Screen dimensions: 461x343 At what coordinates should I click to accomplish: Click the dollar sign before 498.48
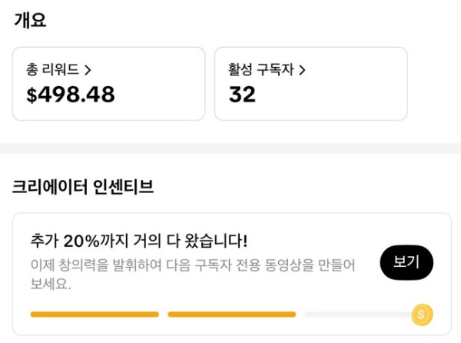(x=32, y=95)
